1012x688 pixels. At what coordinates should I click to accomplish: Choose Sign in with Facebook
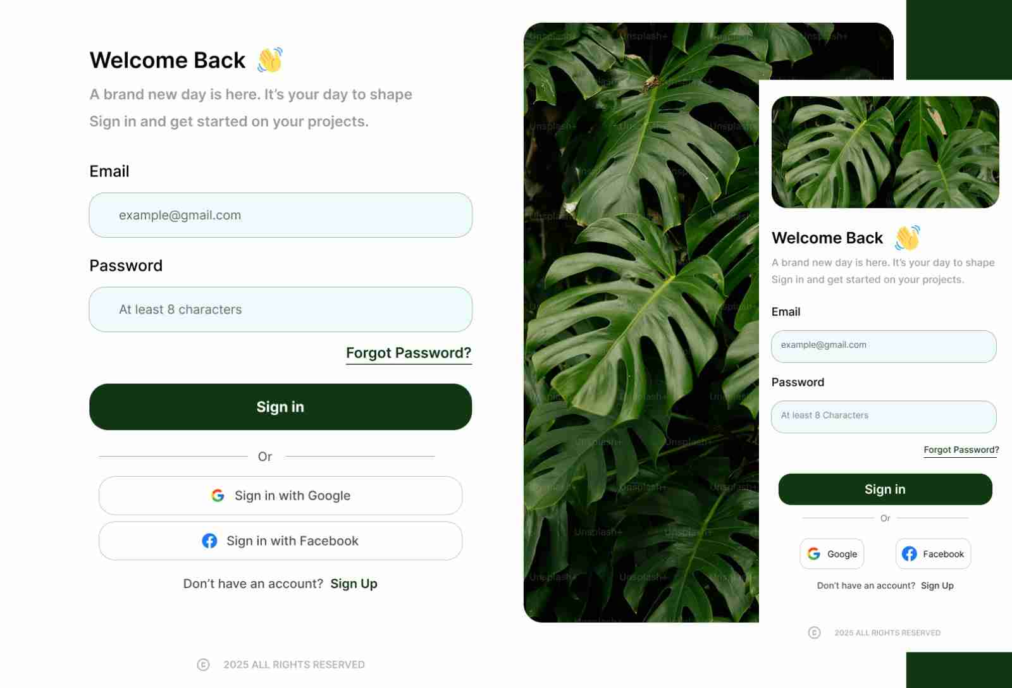click(280, 541)
